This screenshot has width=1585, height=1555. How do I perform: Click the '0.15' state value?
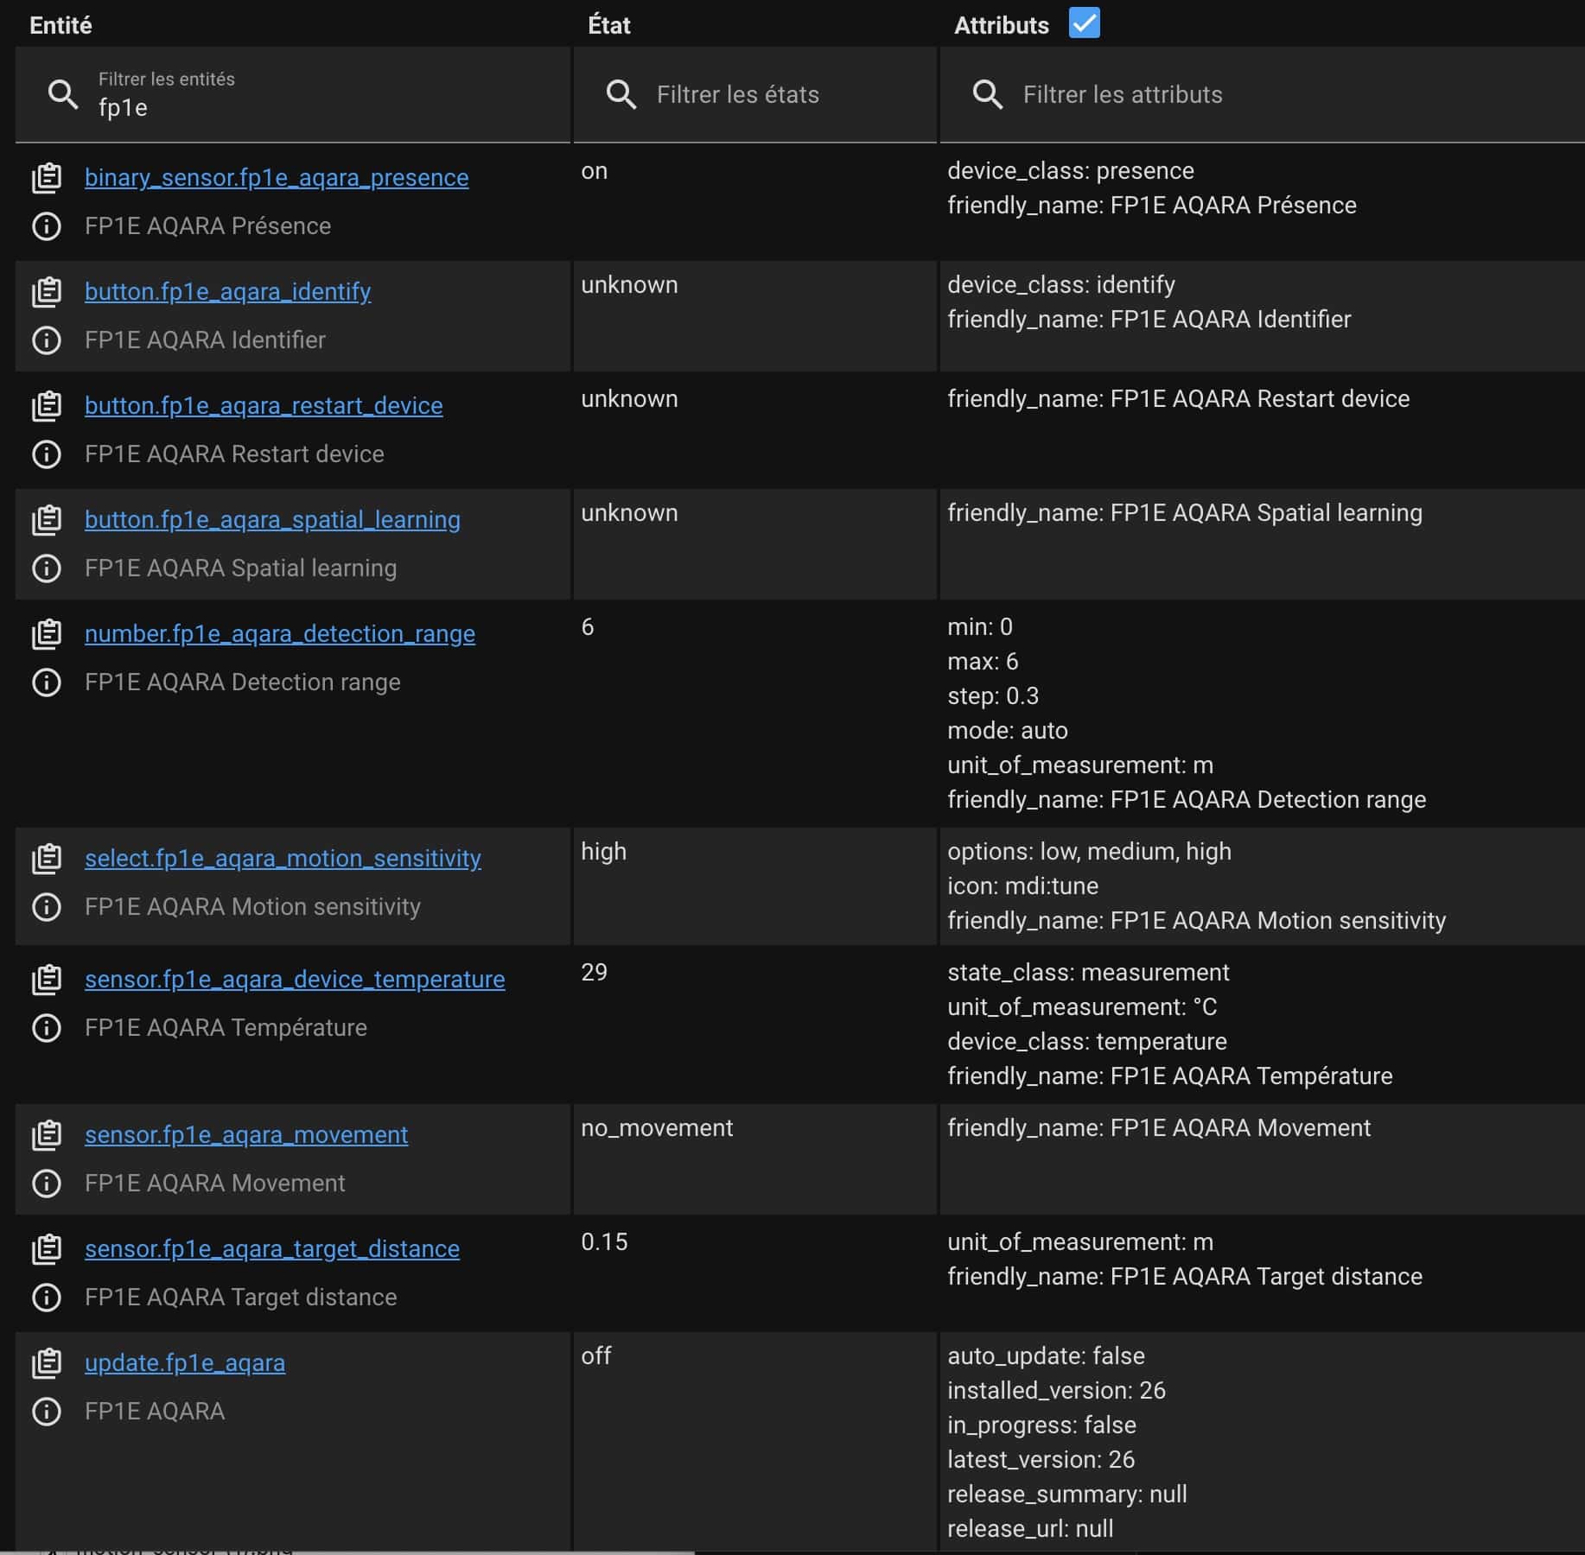tap(604, 1242)
